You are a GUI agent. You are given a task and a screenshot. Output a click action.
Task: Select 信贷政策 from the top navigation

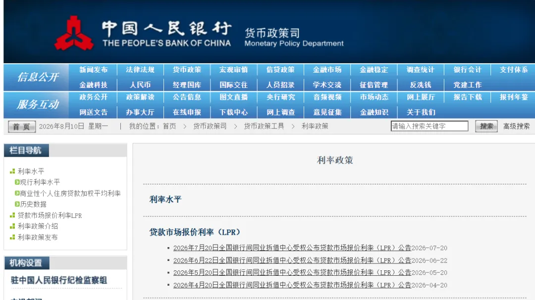pyautogui.click(x=280, y=70)
